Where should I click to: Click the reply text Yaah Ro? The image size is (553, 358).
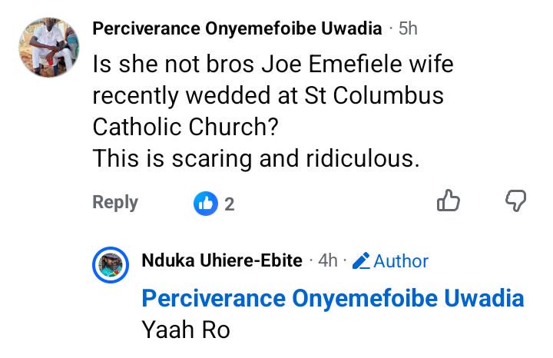186,330
